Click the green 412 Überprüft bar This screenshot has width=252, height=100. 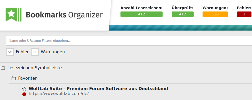point(183,14)
